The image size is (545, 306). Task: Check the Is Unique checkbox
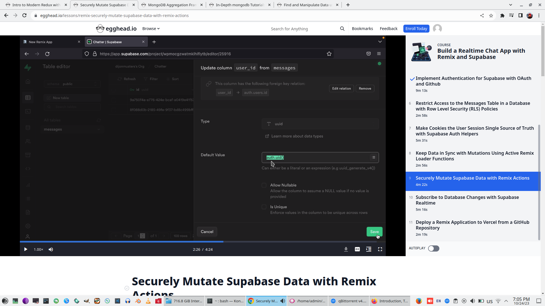[264, 207]
